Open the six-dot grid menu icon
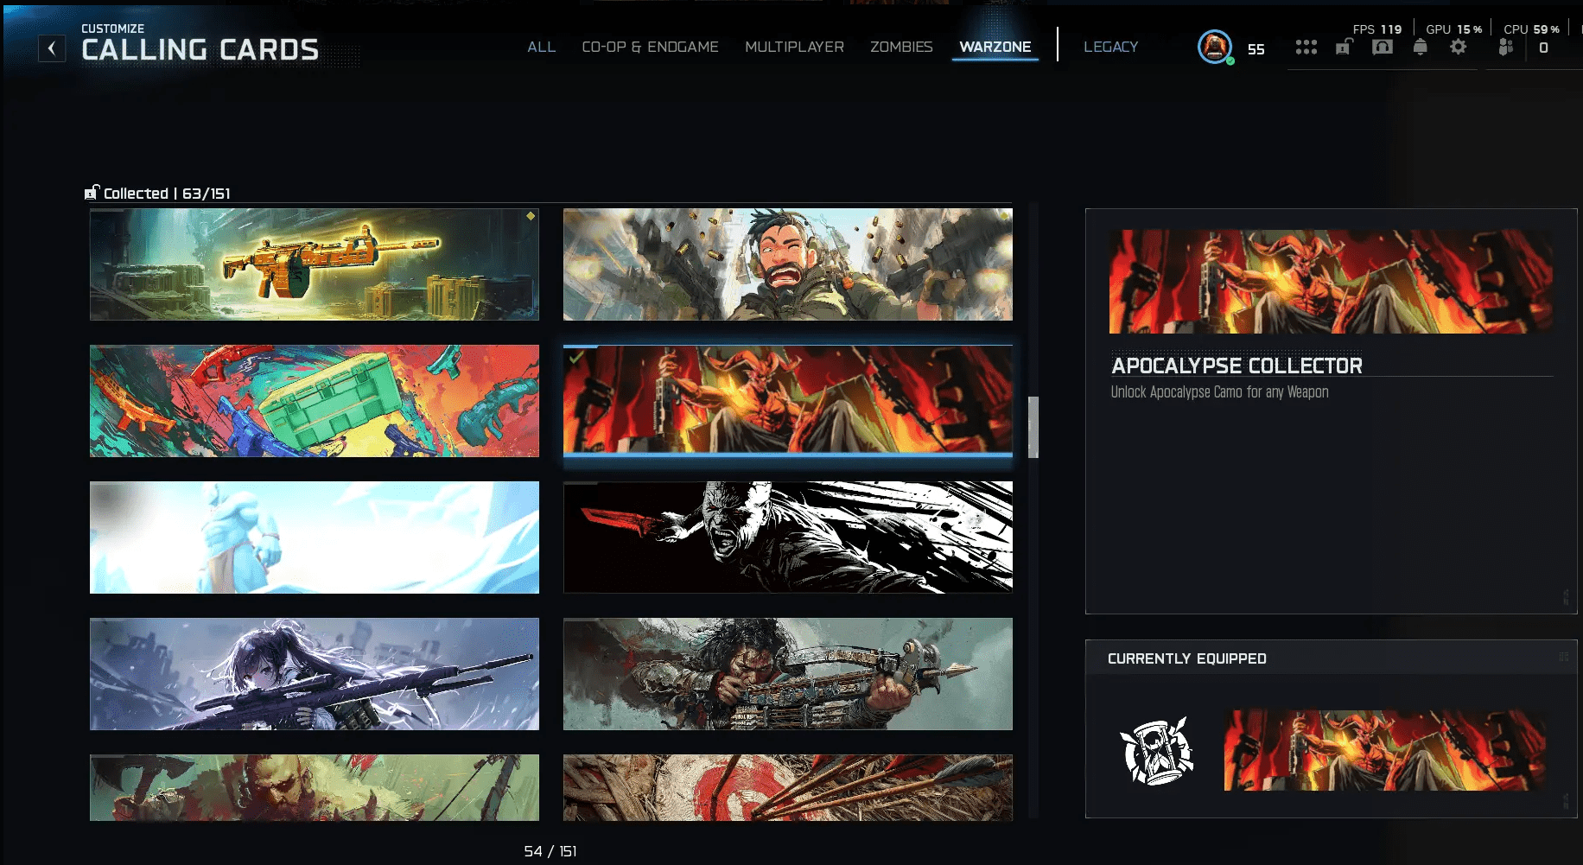This screenshot has height=865, width=1583. (x=1306, y=48)
